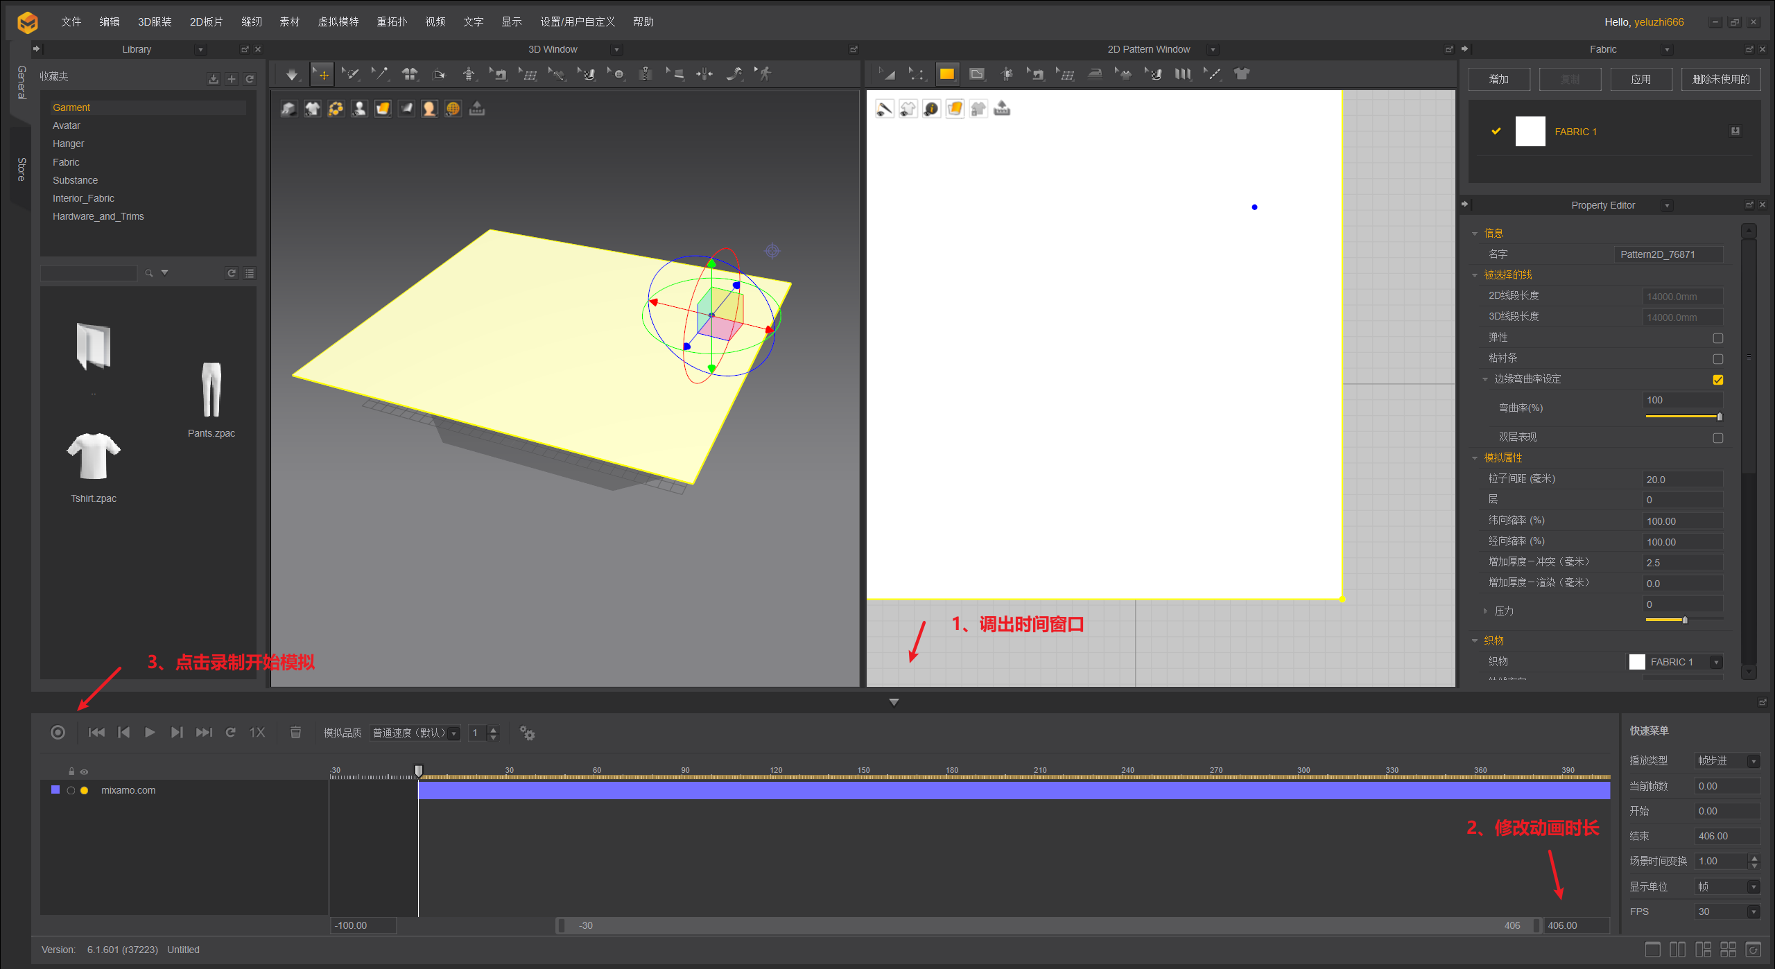Click the 删除未使用的 button

tap(1720, 79)
